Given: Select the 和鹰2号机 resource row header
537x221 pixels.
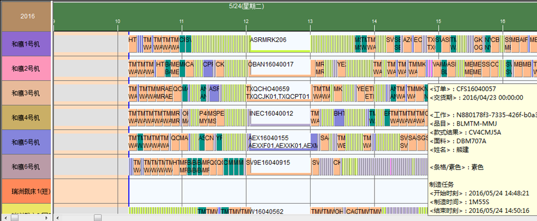Looking at the screenshot, I should point(26,68).
